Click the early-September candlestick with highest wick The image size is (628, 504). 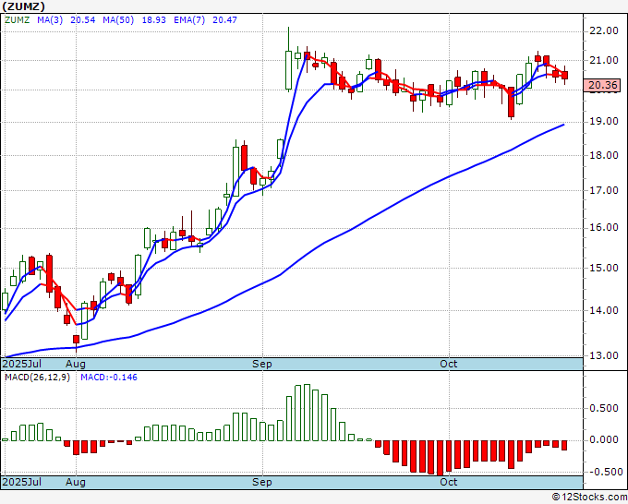point(288,59)
